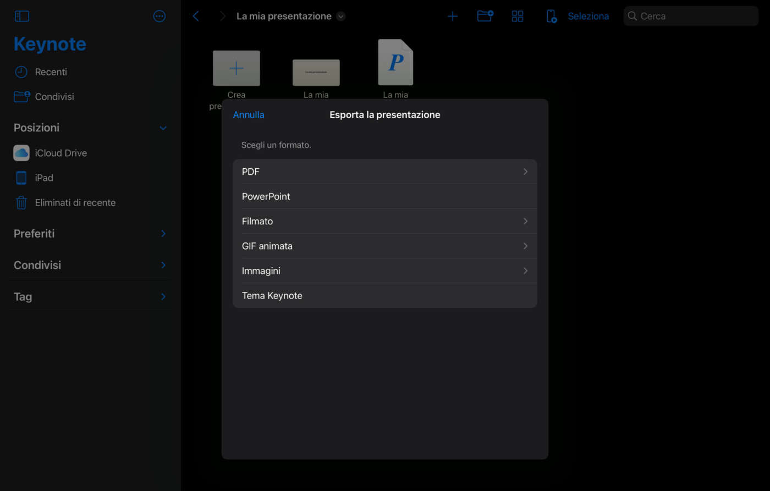
Task: Tap the plus icon in toolbar
Action: pos(453,16)
